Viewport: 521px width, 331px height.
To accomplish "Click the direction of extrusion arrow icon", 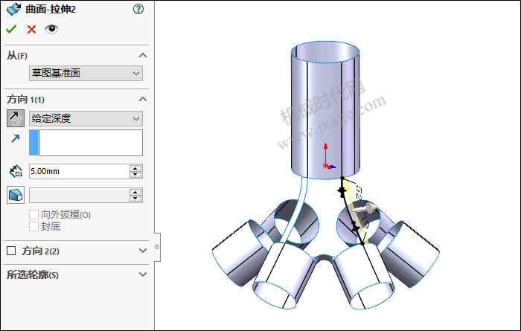I will pyautogui.click(x=16, y=138).
